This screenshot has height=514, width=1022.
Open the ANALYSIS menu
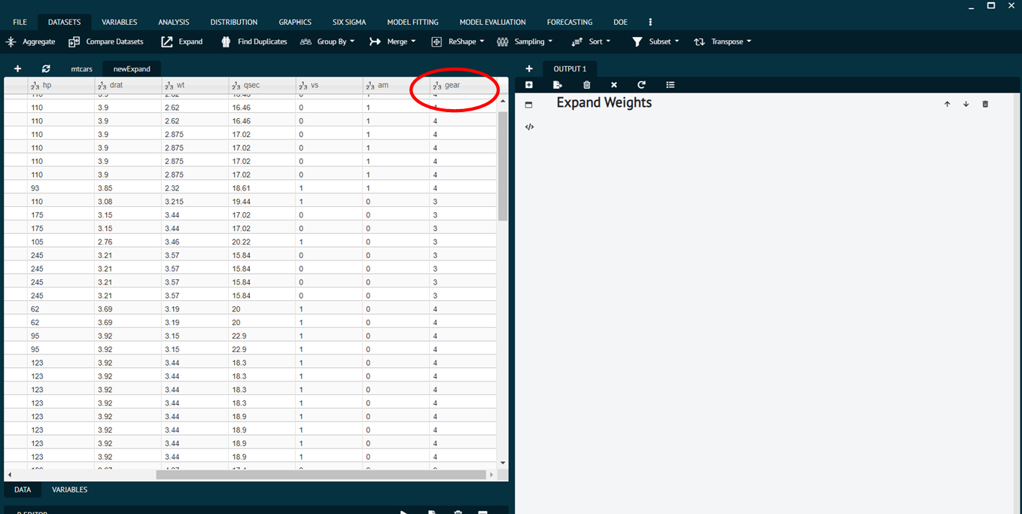pyautogui.click(x=174, y=22)
